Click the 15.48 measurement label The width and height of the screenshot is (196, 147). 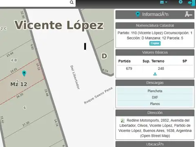click(47, 93)
